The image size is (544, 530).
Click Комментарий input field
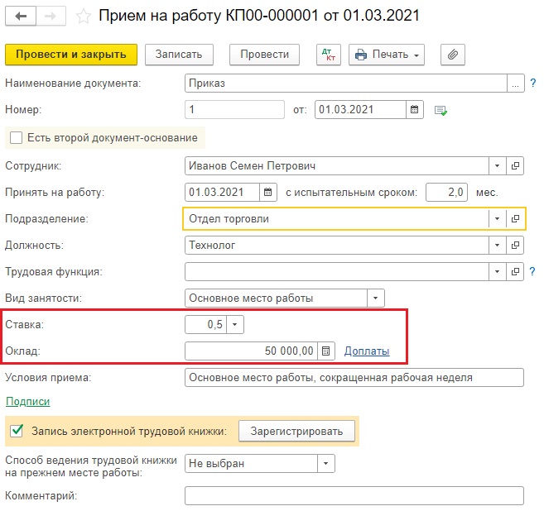[354, 496]
